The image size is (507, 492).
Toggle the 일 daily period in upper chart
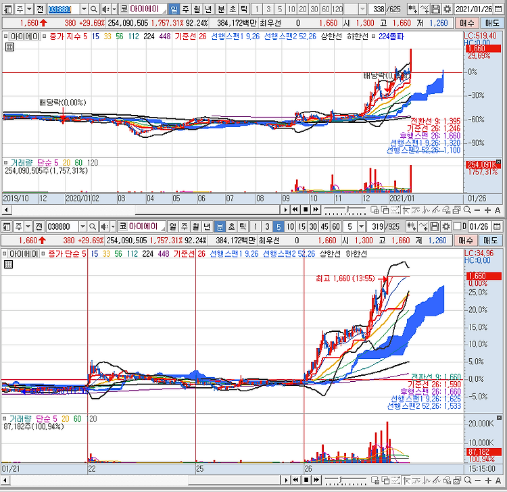[x=174, y=9]
